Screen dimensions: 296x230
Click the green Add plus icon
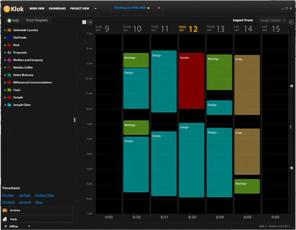click(9, 20)
